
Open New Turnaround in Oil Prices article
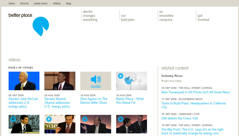[x=196, y=92]
